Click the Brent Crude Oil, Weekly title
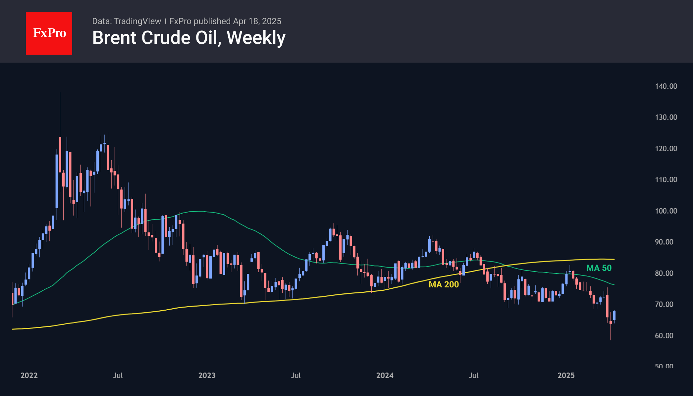693x396 pixels. point(189,38)
